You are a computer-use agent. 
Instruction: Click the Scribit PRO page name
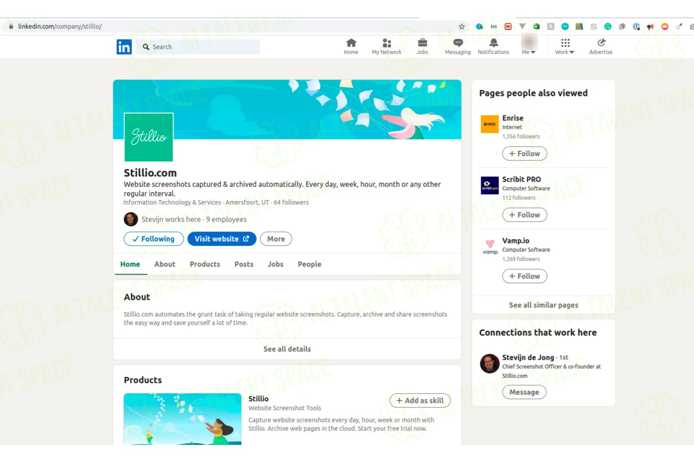[x=521, y=179]
